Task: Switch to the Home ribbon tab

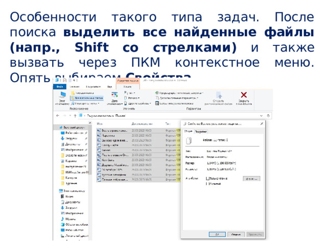Action: click(x=75, y=87)
